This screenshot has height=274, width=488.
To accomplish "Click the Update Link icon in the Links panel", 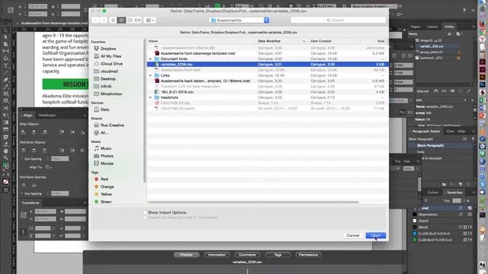I will [461, 91].
